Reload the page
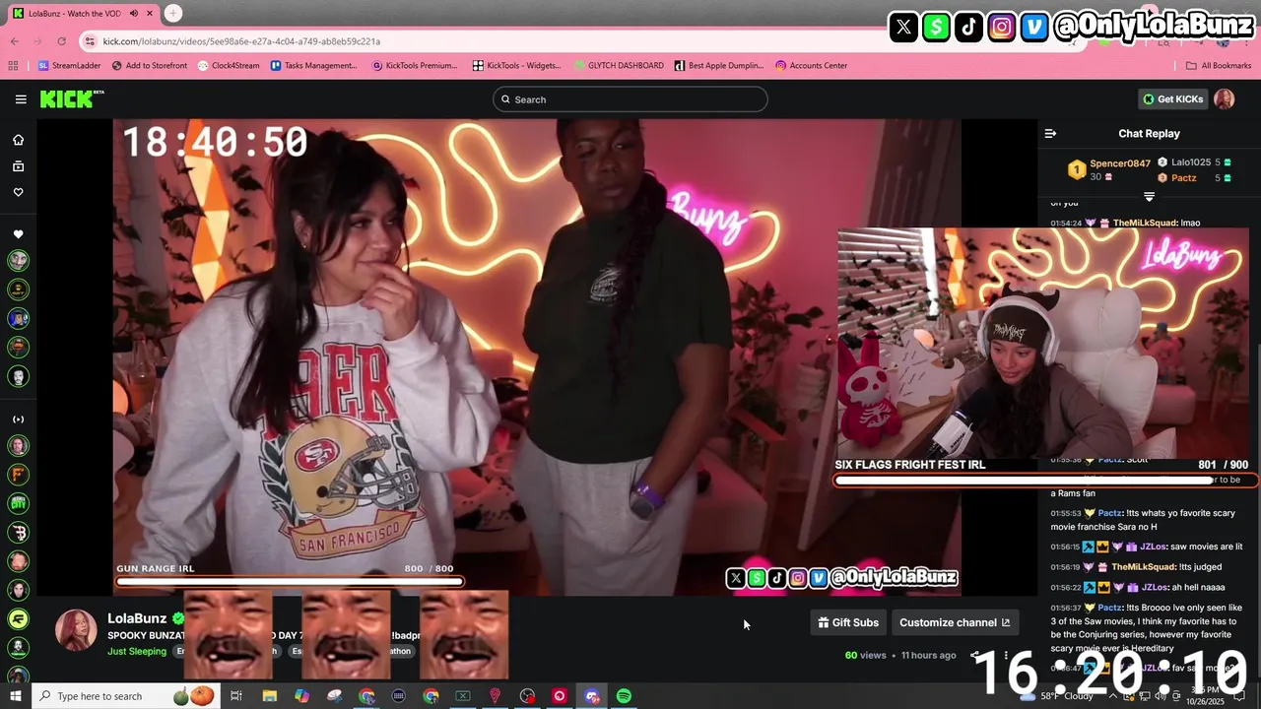This screenshot has width=1261, height=709. 61,41
